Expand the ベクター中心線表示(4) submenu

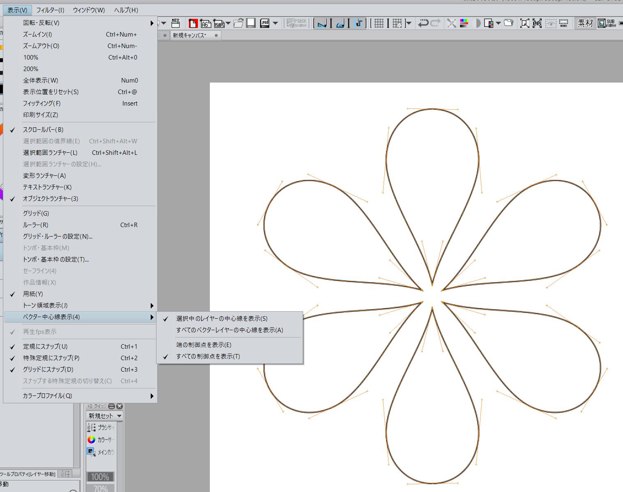tap(80, 317)
